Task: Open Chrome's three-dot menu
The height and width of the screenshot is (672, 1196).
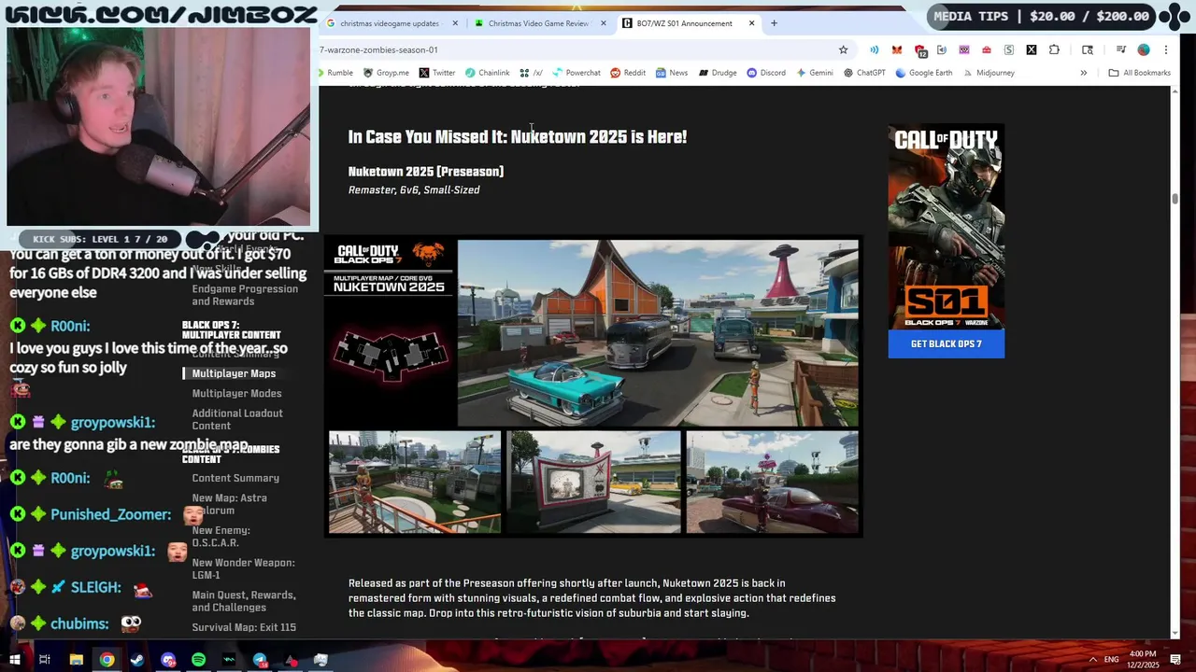Action: [1166, 49]
